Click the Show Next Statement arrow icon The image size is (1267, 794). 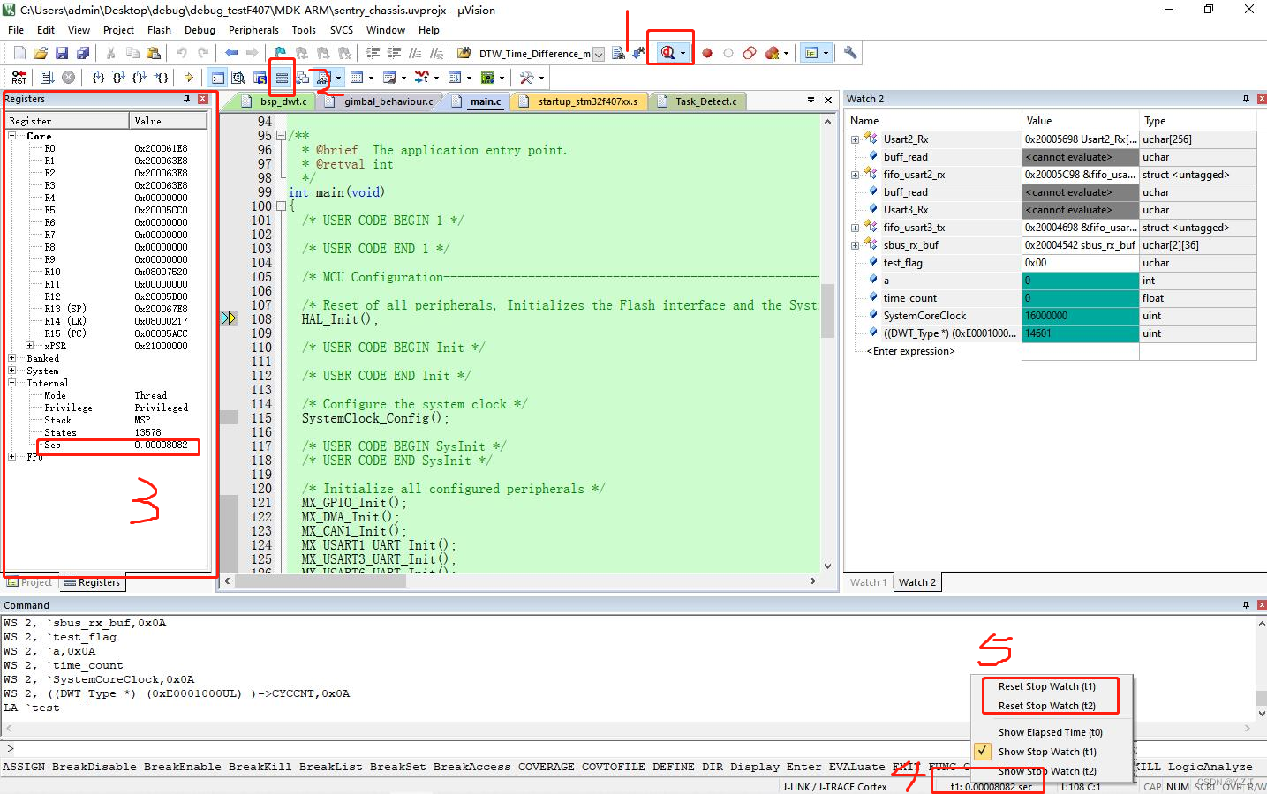(188, 78)
